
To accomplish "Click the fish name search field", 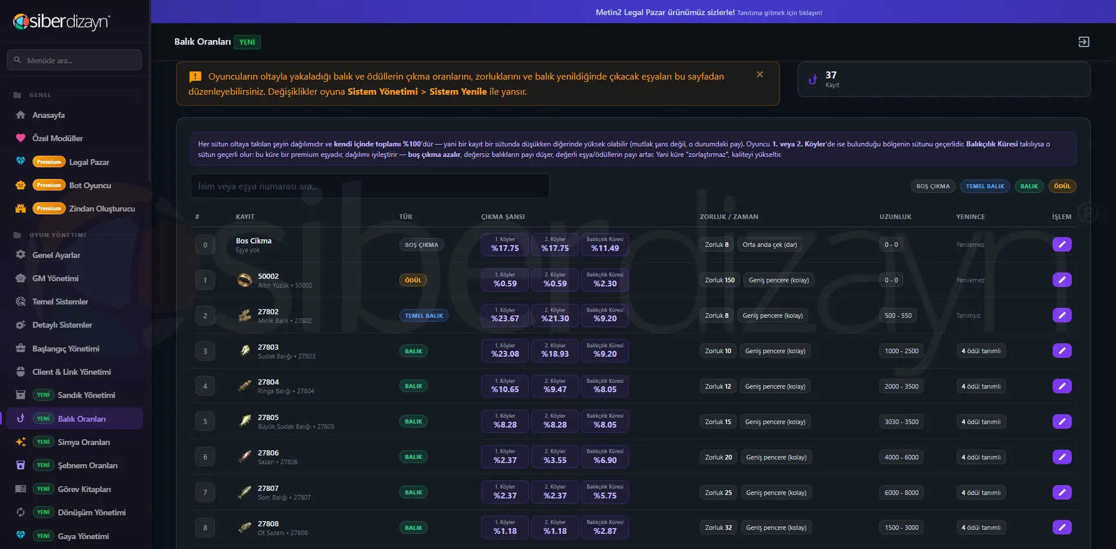I will [x=370, y=186].
